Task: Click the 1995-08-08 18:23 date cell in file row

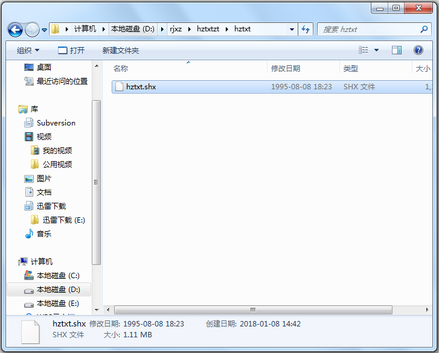Action: point(301,87)
